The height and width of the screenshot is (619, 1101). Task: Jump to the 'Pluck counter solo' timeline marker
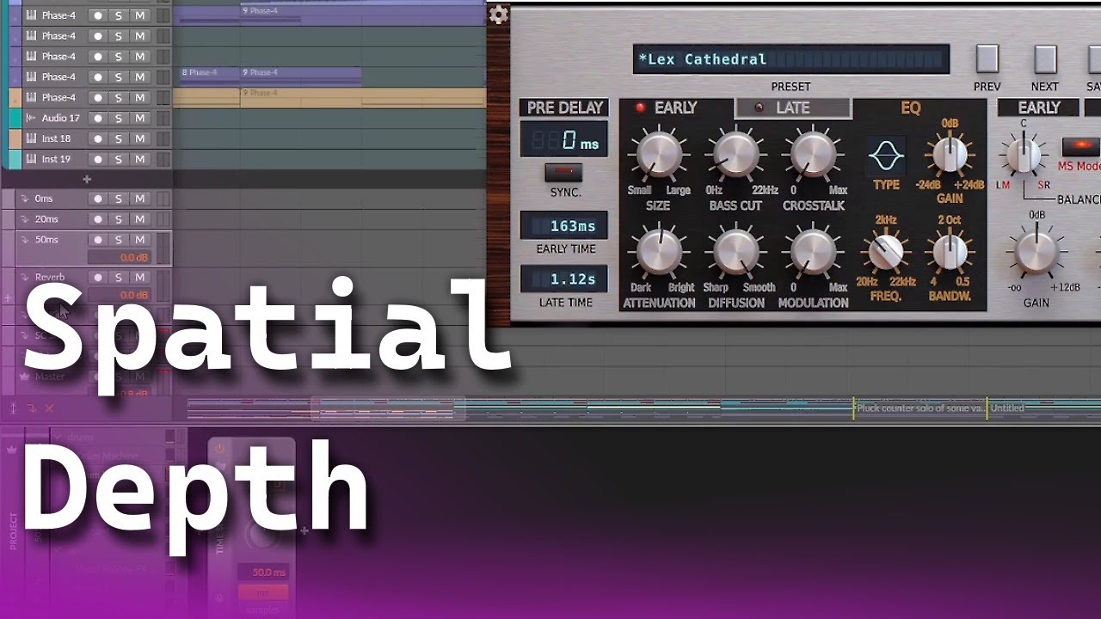click(x=920, y=408)
